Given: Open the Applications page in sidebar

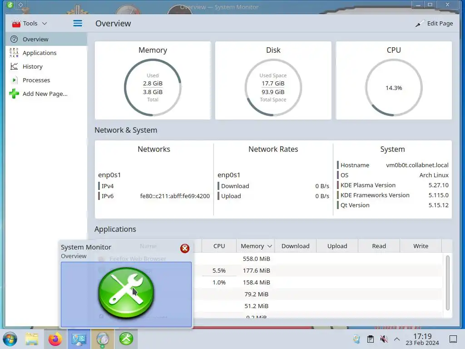Looking at the screenshot, I should (x=46, y=53).
